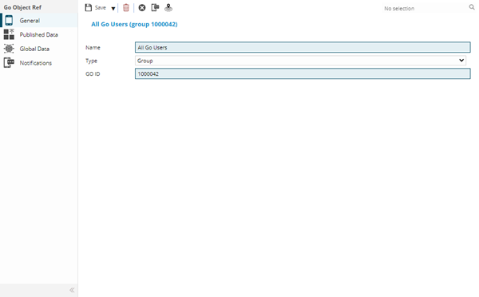Viewport: 479px width, 297px height.
Task: Open the General sidebar tab
Action: pos(39,21)
